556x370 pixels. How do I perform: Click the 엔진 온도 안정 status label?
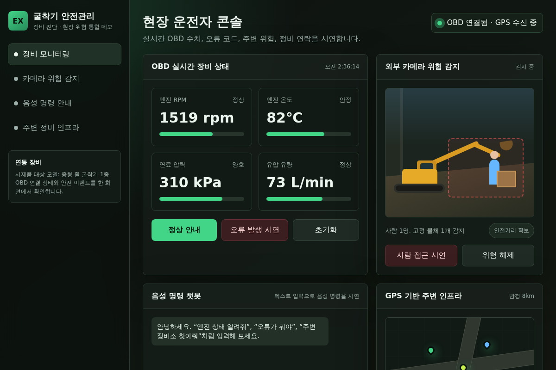[x=345, y=100]
